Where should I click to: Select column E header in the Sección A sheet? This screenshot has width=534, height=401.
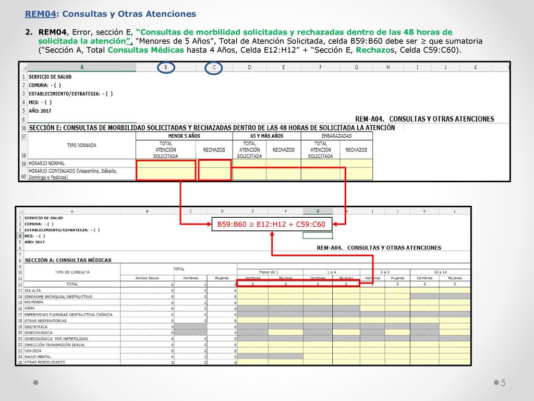coord(252,211)
